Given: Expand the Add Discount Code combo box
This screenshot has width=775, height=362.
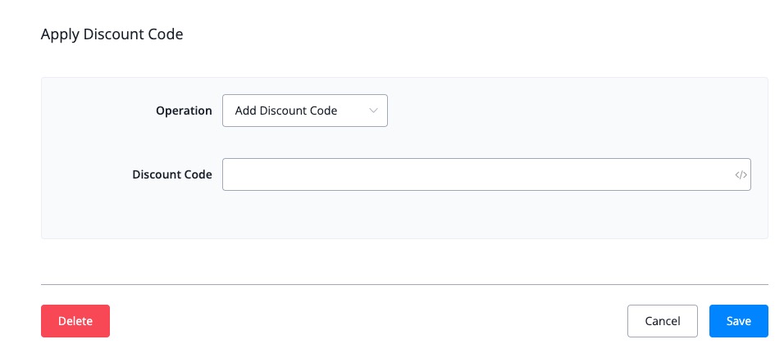Looking at the screenshot, I should click(304, 111).
